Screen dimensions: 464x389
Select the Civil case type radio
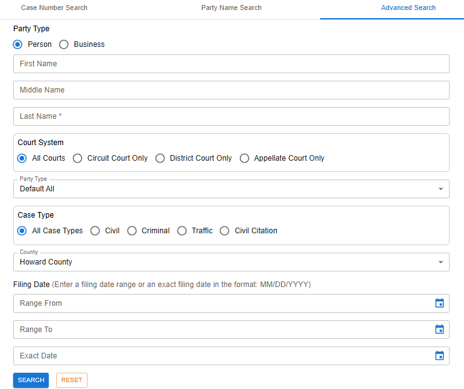95,231
